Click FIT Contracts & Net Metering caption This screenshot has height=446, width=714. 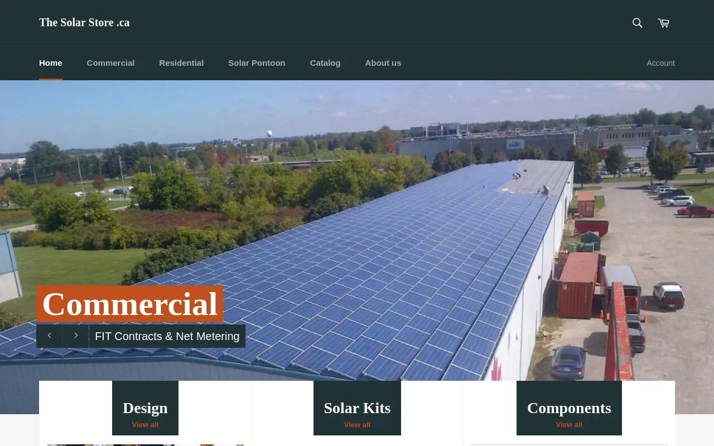[167, 336]
